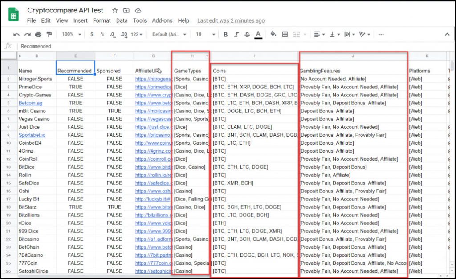Rename the document title 'Cryptocompare API Test'
The image size is (456, 279).
point(65,11)
